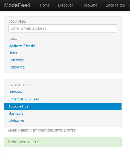Image resolution: width=130 pixels, height=158 pixels.
Task: Focus the Enter a web address field
Action: point(63,28)
